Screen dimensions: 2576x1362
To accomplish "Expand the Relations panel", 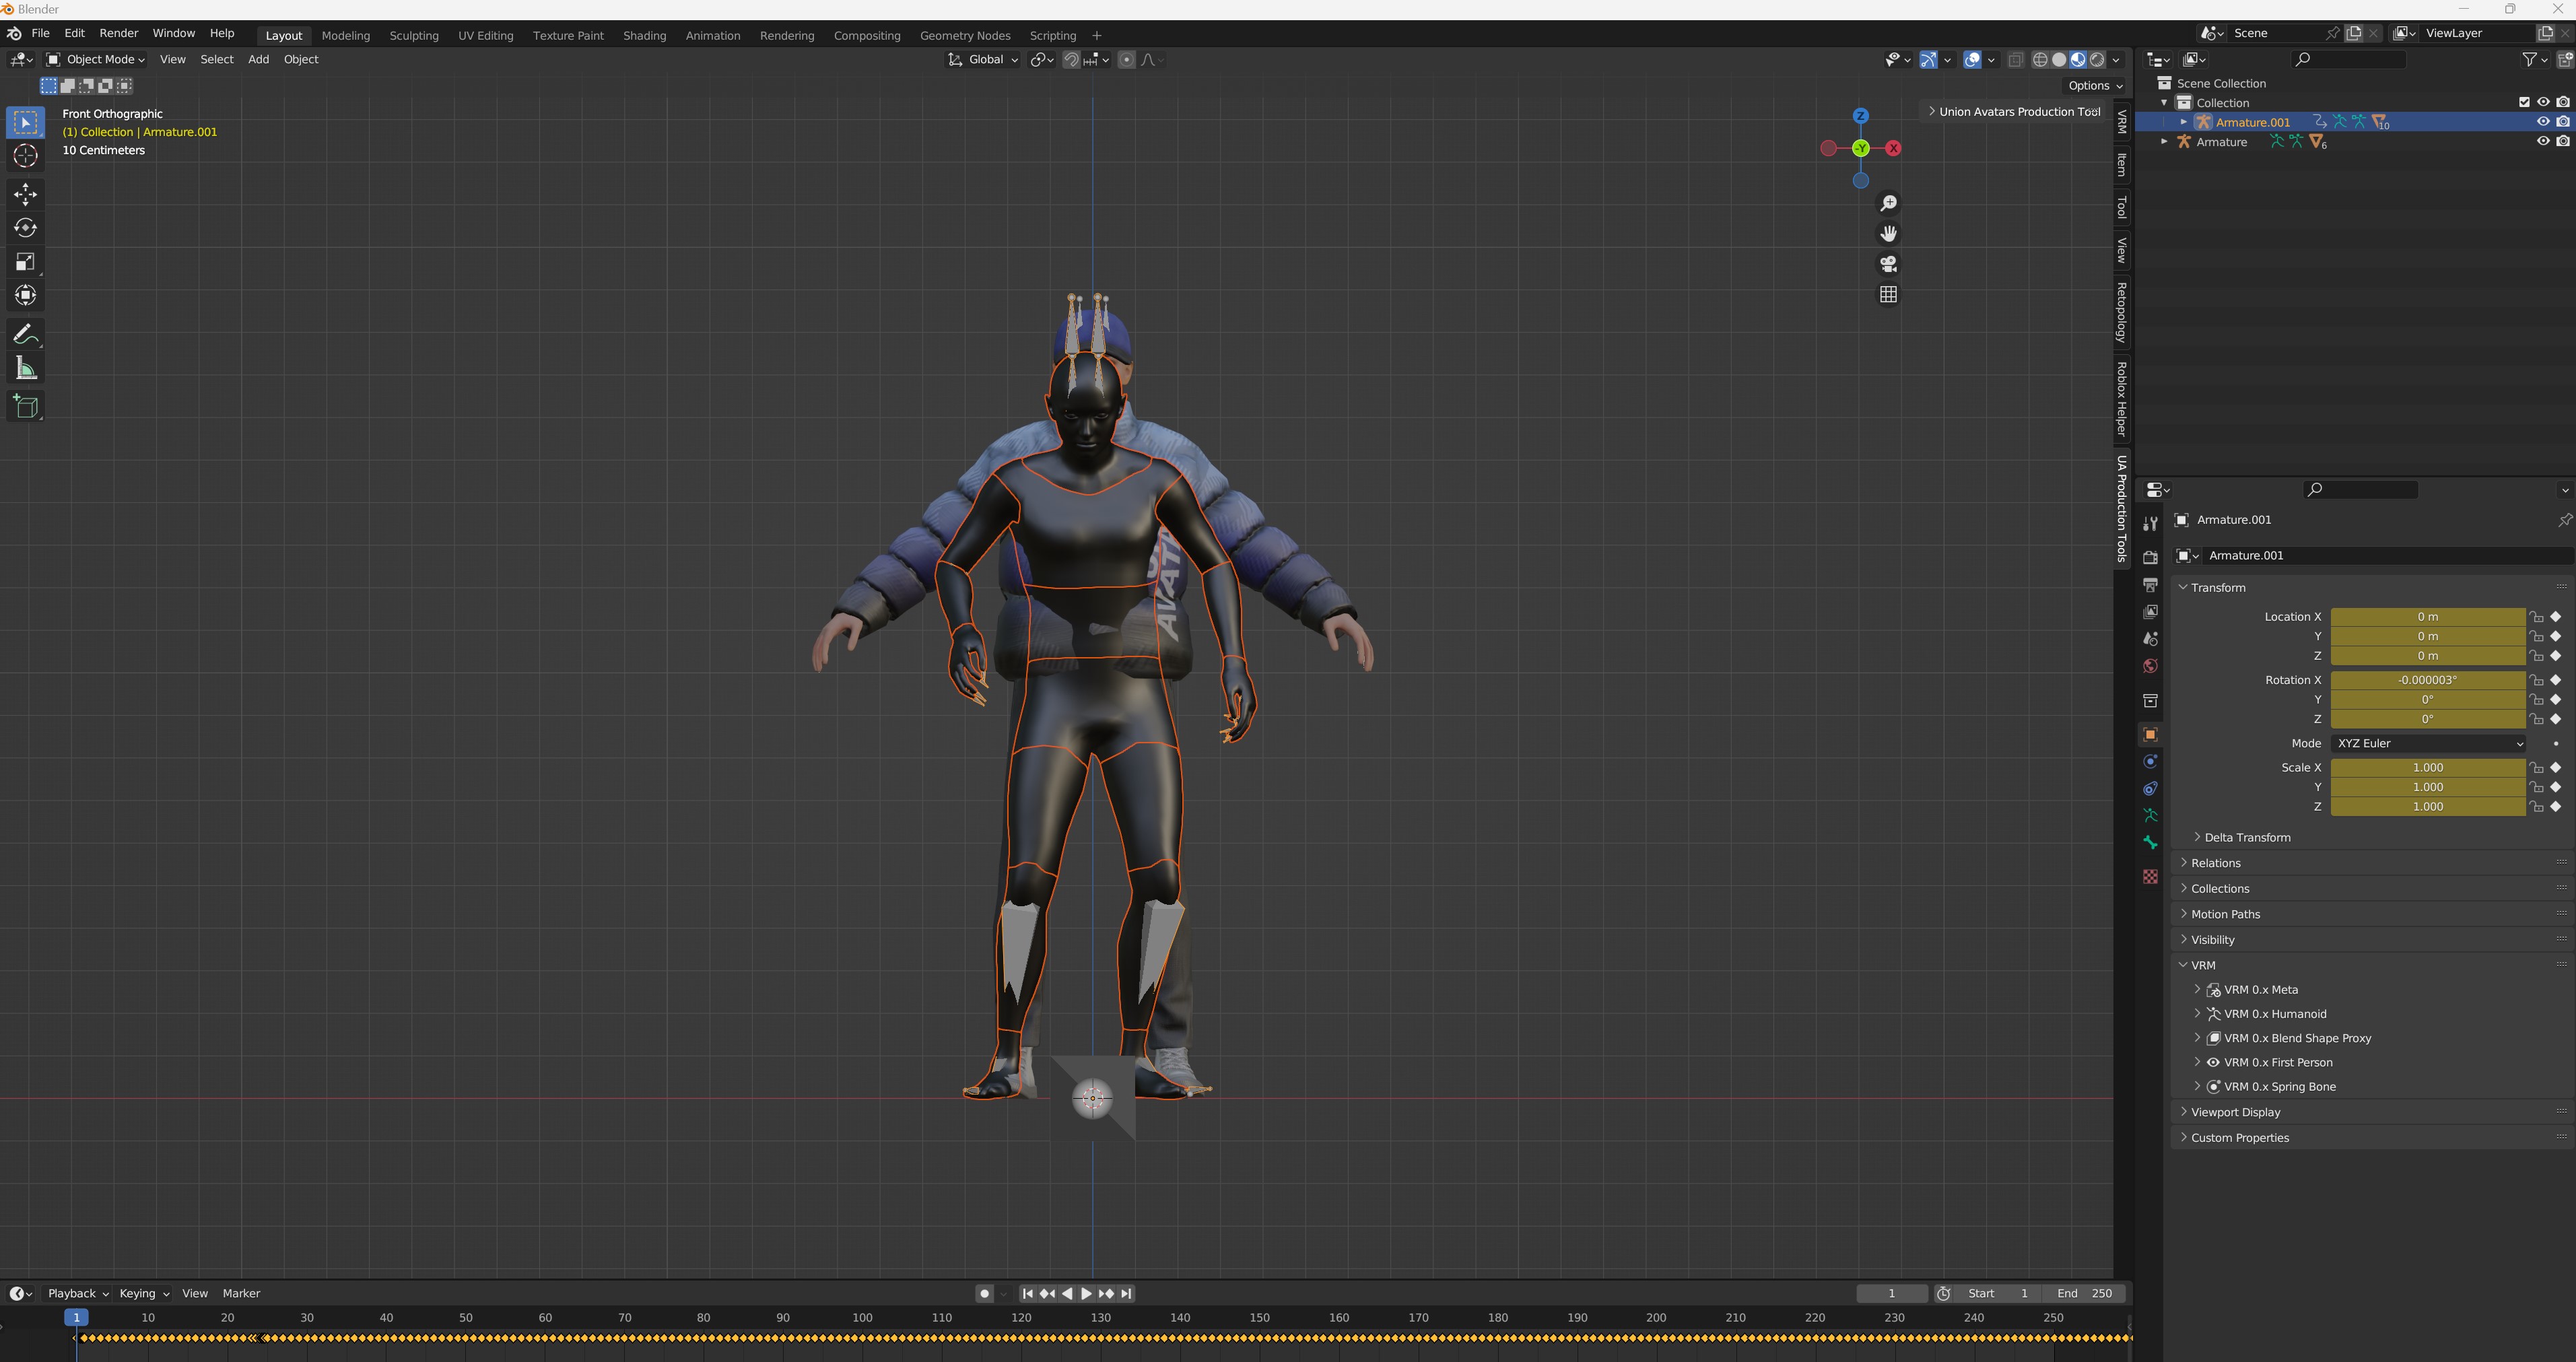I will click(2215, 863).
